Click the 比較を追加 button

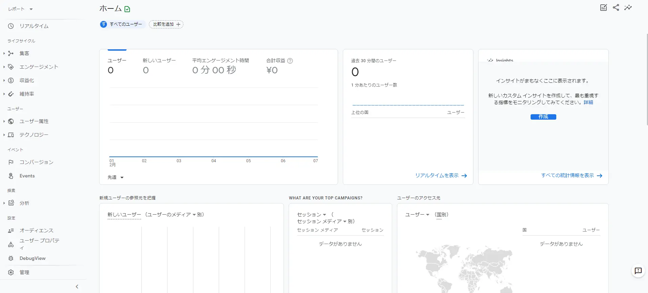pyautogui.click(x=166, y=24)
